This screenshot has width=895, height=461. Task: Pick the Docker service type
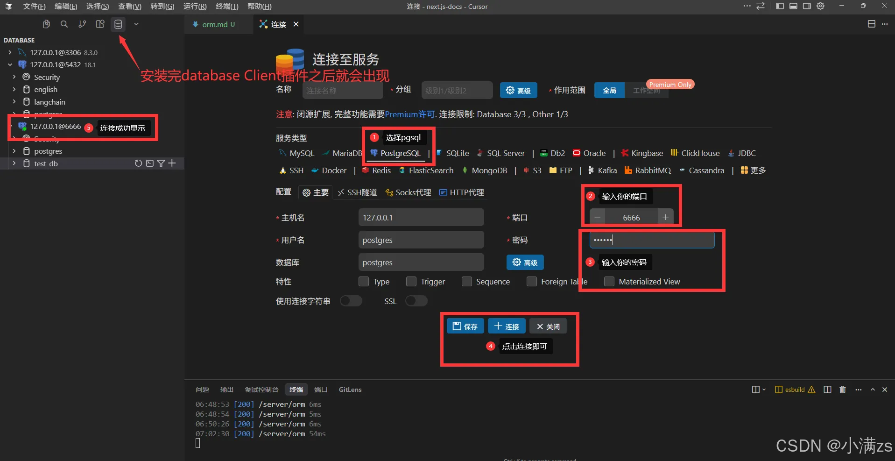[x=329, y=170]
